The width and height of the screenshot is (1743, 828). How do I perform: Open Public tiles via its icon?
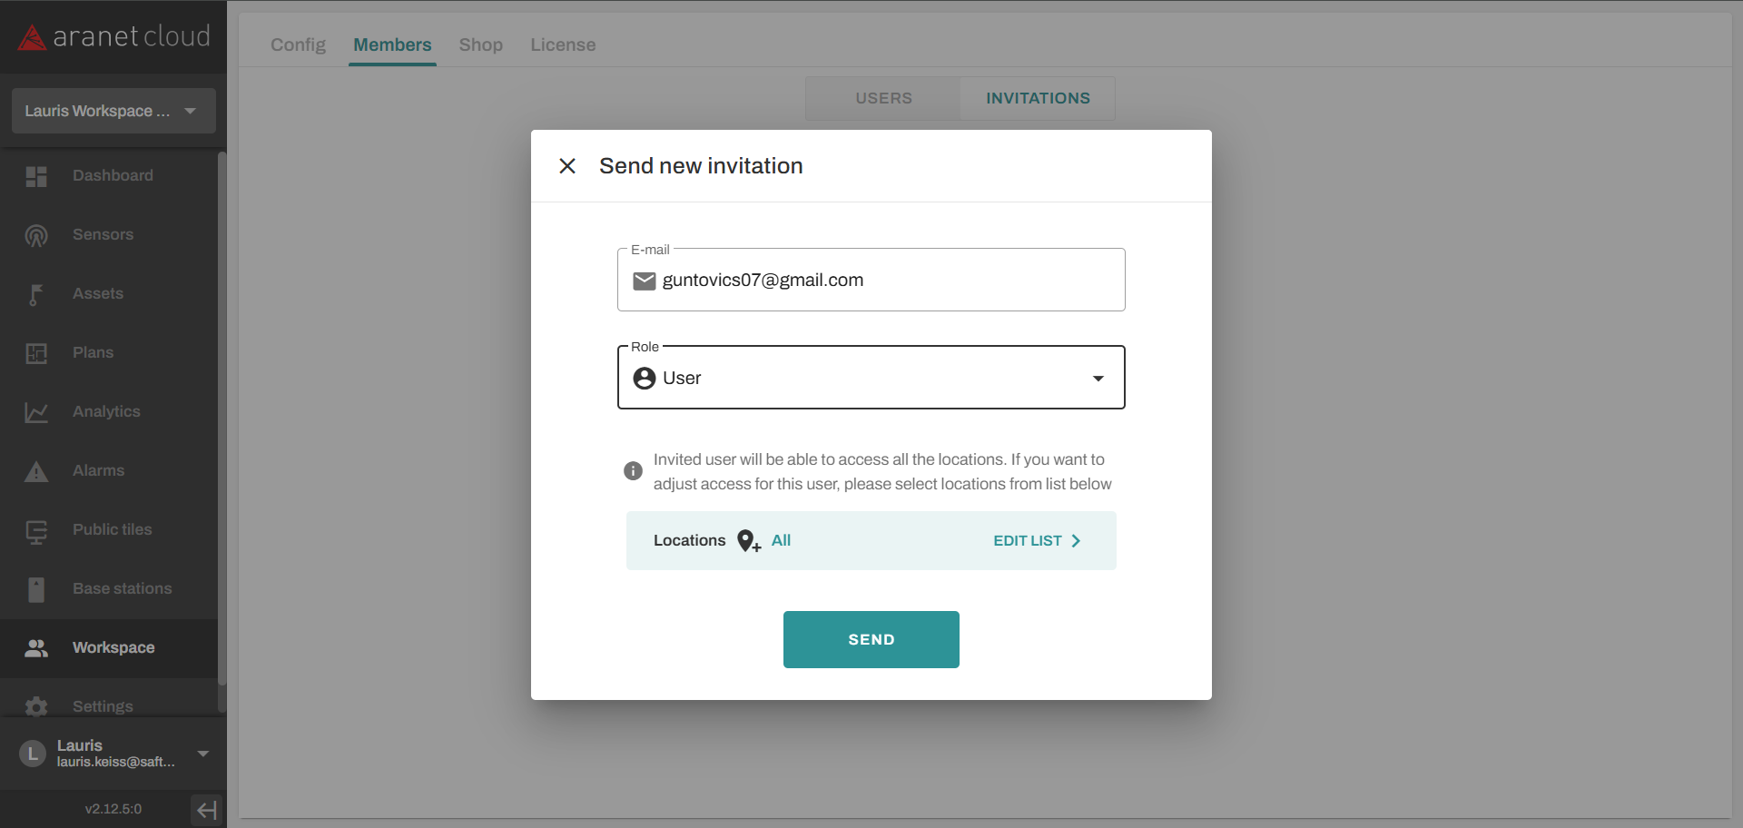tap(36, 530)
